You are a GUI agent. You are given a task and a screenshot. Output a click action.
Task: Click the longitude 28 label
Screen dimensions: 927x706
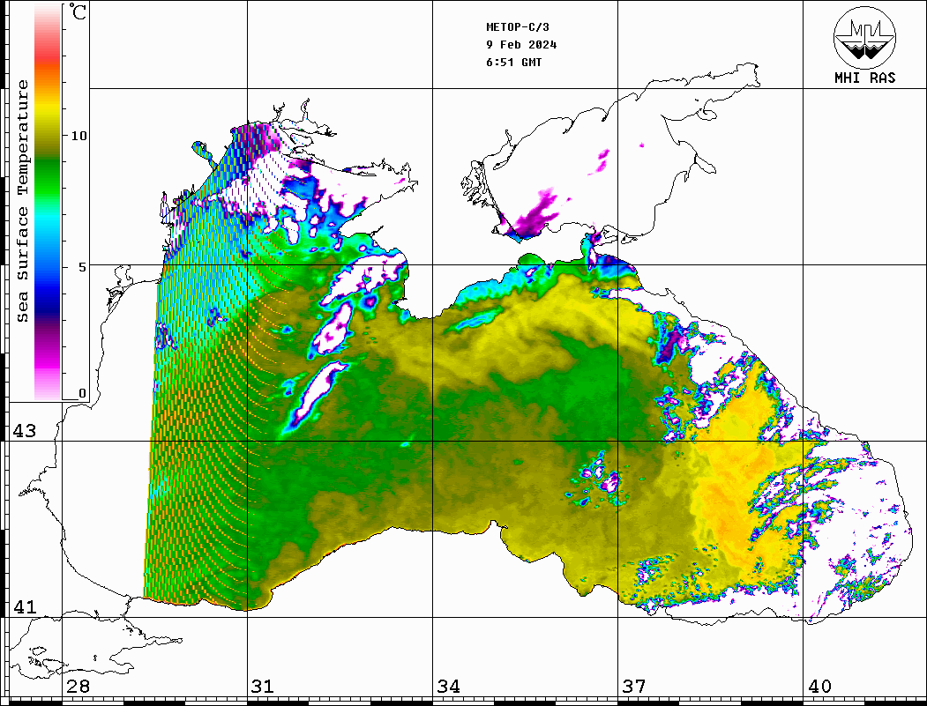pyautogui.click(x=78, y=687)
